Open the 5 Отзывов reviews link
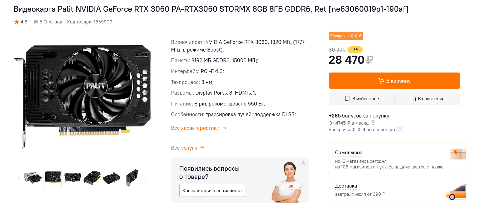Viewport: 478px width, 208px height. tap(51, 22)
